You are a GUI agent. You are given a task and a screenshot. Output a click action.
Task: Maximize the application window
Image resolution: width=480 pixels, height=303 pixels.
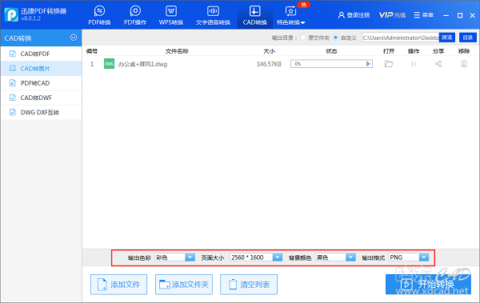459,15
